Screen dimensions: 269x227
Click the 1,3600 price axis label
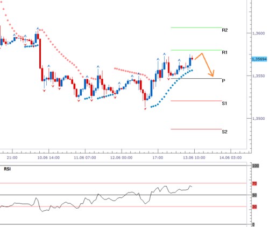258,33
